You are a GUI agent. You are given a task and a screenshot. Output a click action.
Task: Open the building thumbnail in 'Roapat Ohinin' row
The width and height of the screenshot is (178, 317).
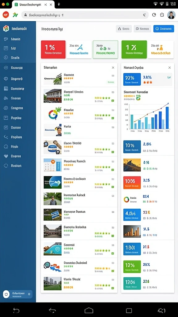tap(53, 96)
